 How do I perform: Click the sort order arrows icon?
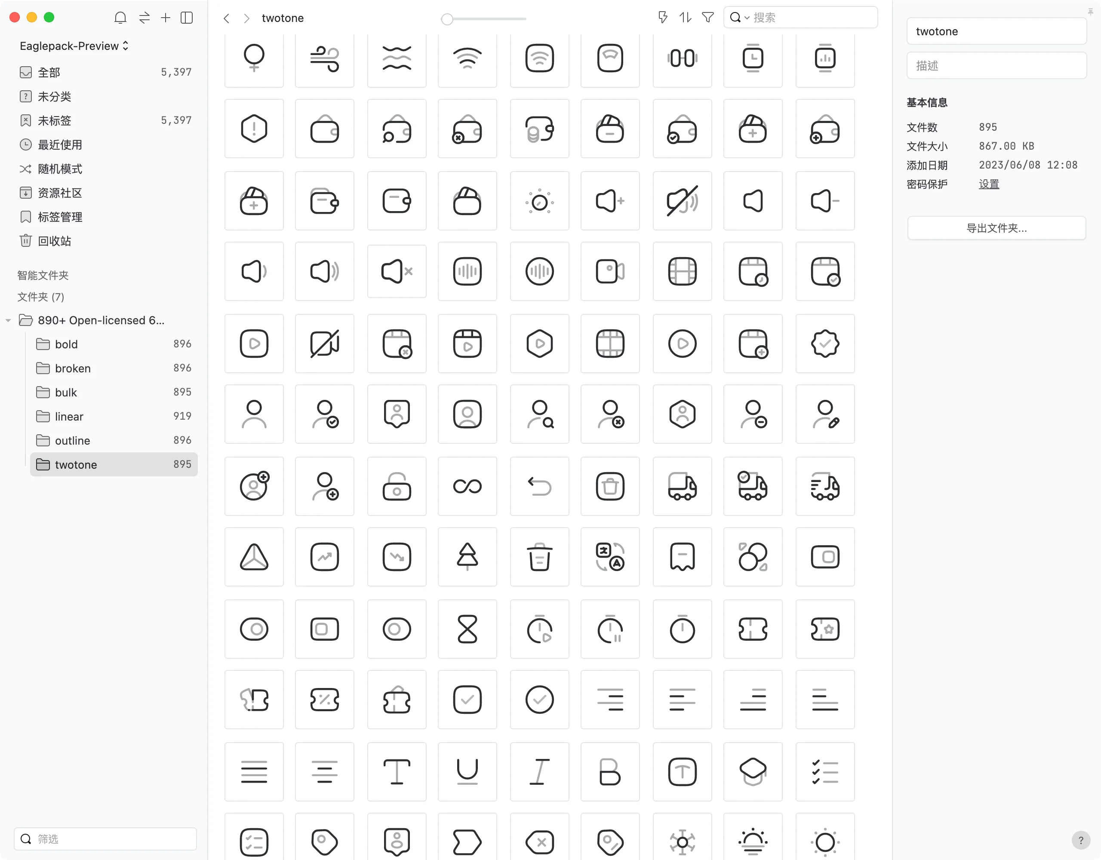tap(685, 18)
